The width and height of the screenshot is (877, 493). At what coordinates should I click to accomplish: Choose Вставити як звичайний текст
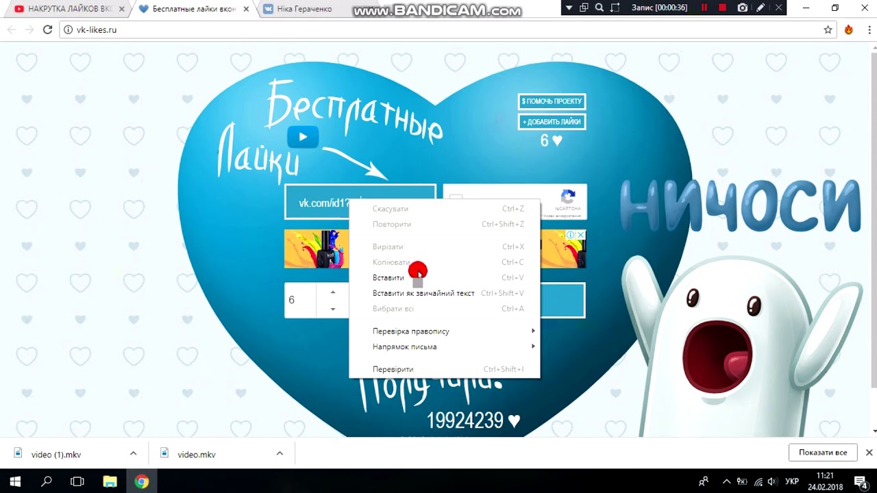[x=445, y=293]
